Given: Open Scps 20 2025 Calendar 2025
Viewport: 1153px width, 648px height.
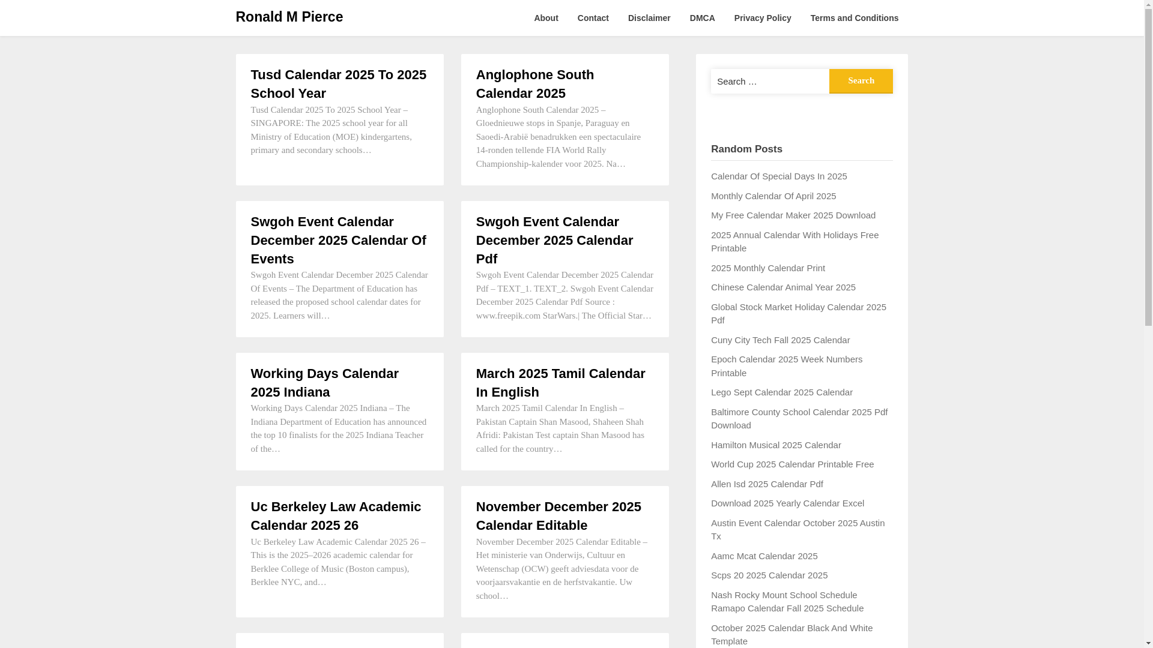Looking at the screenshot, I should [x=769, y=575].
